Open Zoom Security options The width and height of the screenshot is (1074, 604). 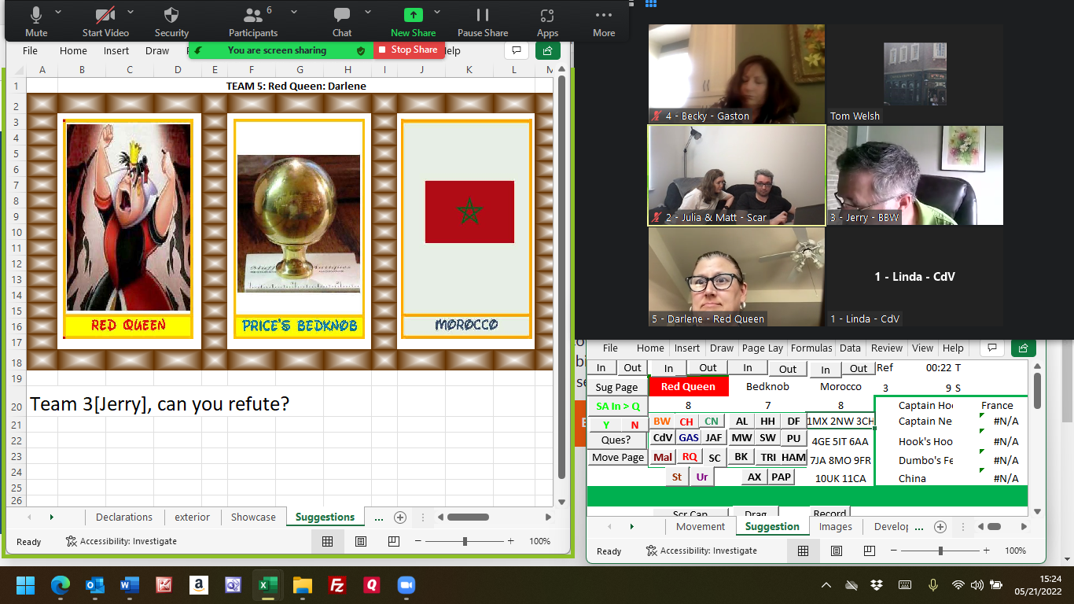[x=171, y=22]
